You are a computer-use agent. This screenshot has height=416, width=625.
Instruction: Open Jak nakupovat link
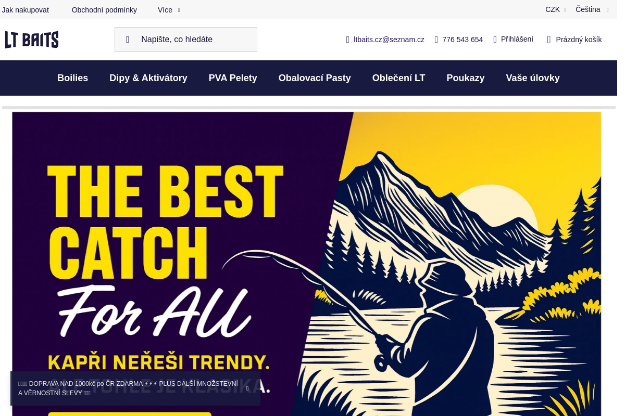coord(26,10)
